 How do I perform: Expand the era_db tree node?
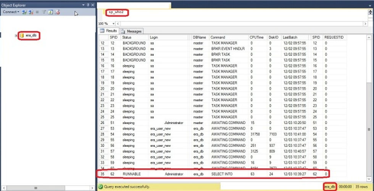pyautogui.click(x=16, y=36)
